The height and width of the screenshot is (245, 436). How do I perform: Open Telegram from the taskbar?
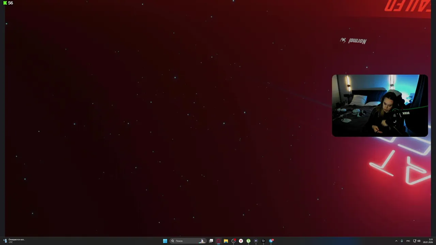pos(271,241)
